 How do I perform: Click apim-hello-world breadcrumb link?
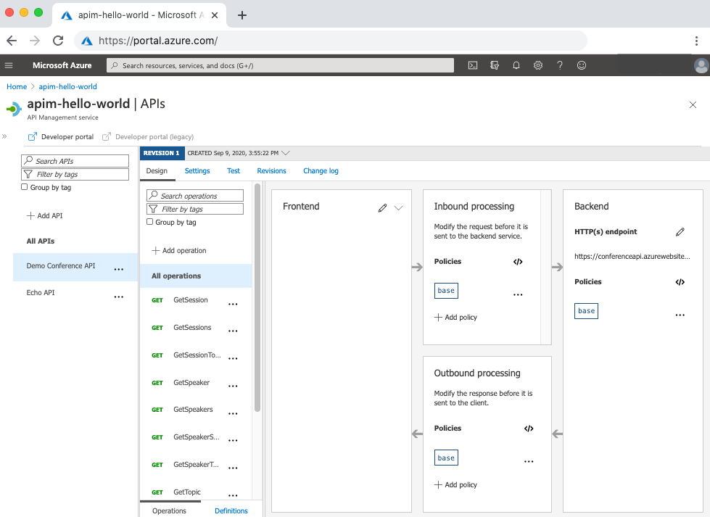[x=68, y=86]
